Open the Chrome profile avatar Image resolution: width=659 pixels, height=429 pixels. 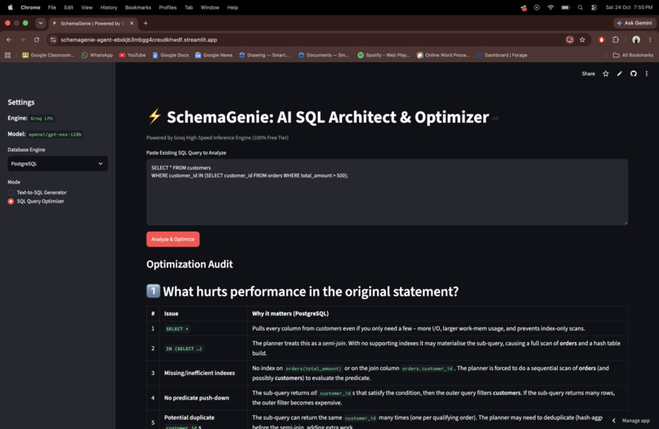click(636, 39)
